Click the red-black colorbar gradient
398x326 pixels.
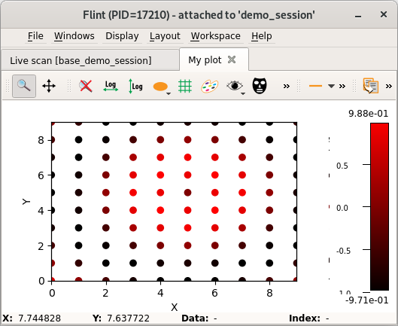point(379,206)
